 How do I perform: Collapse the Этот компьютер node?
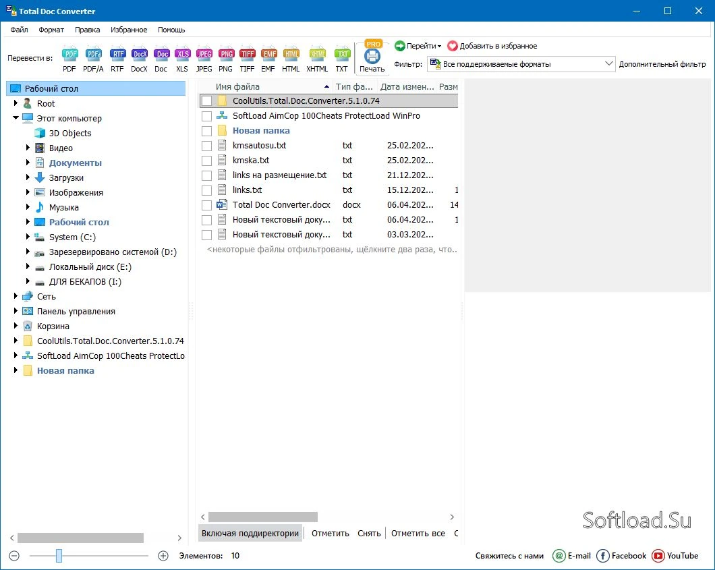(16, 117)
